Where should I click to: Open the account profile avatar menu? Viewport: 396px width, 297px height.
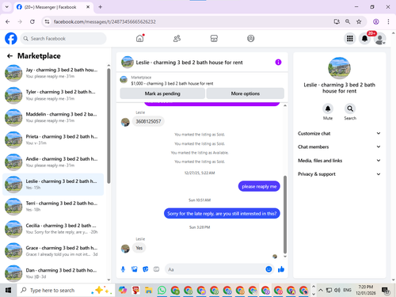[x=380, y=39]
